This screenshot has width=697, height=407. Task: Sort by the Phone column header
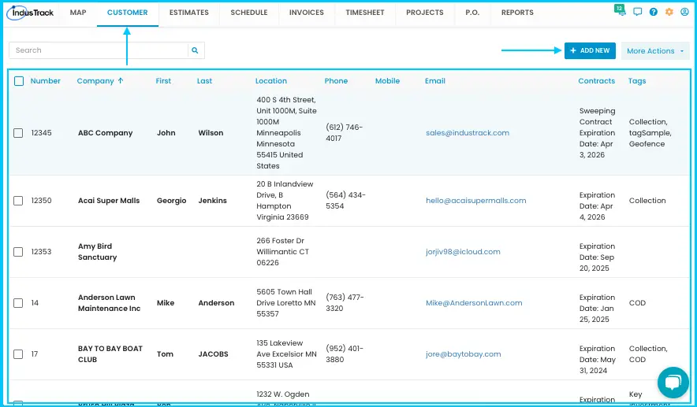click(x=336, y=81)
